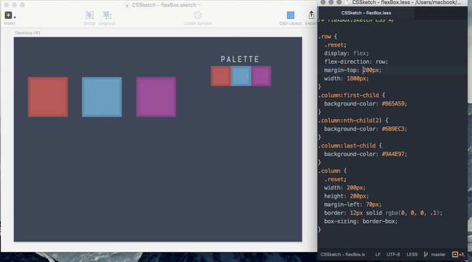Pick the red palette swatch
Image resolution: width=472 pixels, height=262 pixels.
pos(220,76)
